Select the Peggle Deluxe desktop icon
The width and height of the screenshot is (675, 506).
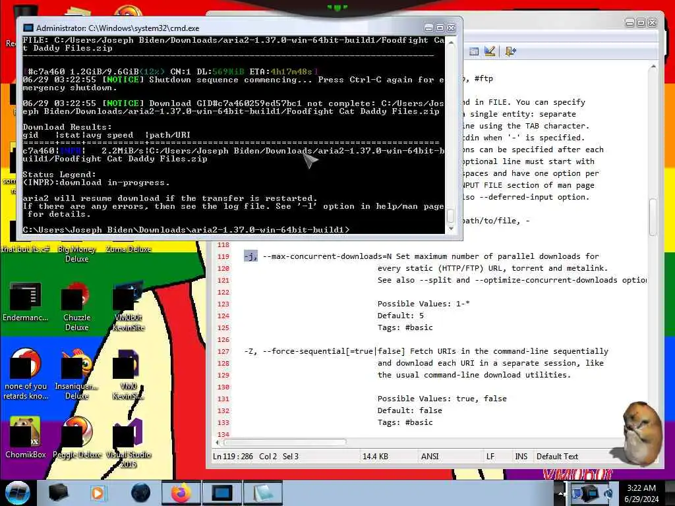pyautogui.click(x=76, y=438)
